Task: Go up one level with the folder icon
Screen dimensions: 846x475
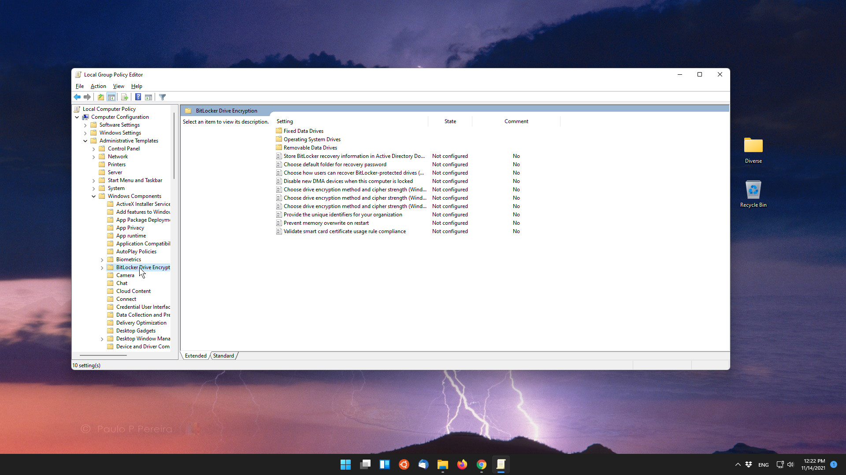Action: [x=101, y=97]
